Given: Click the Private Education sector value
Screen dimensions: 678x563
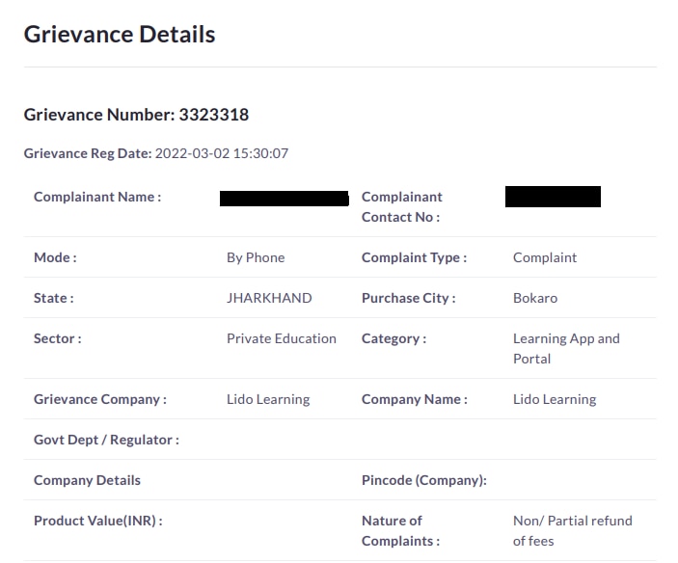Looking at the screenshot, I should tap(282, 338).
